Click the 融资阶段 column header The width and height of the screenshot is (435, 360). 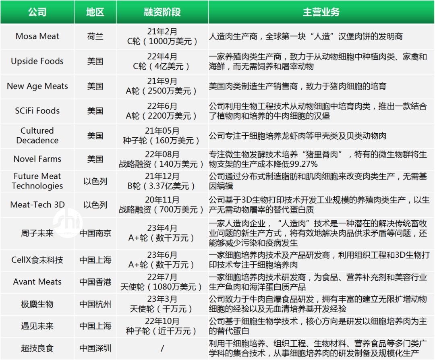click(x=162, y=12)
